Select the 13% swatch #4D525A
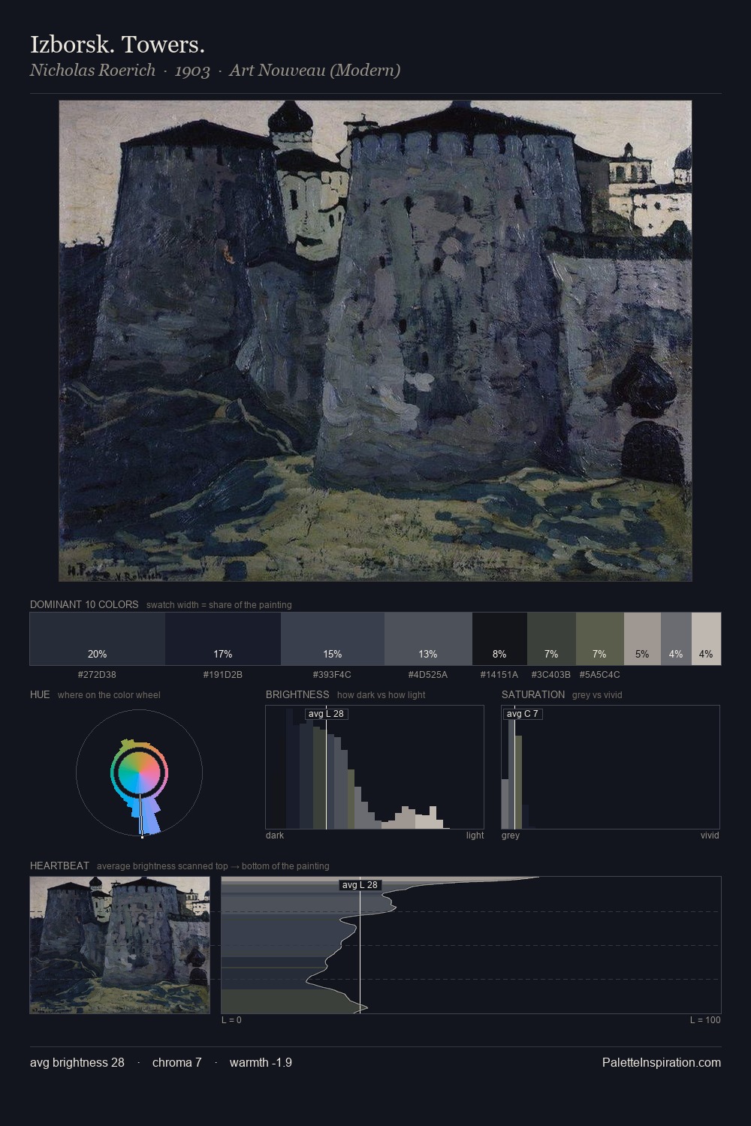 pos(428,639)
